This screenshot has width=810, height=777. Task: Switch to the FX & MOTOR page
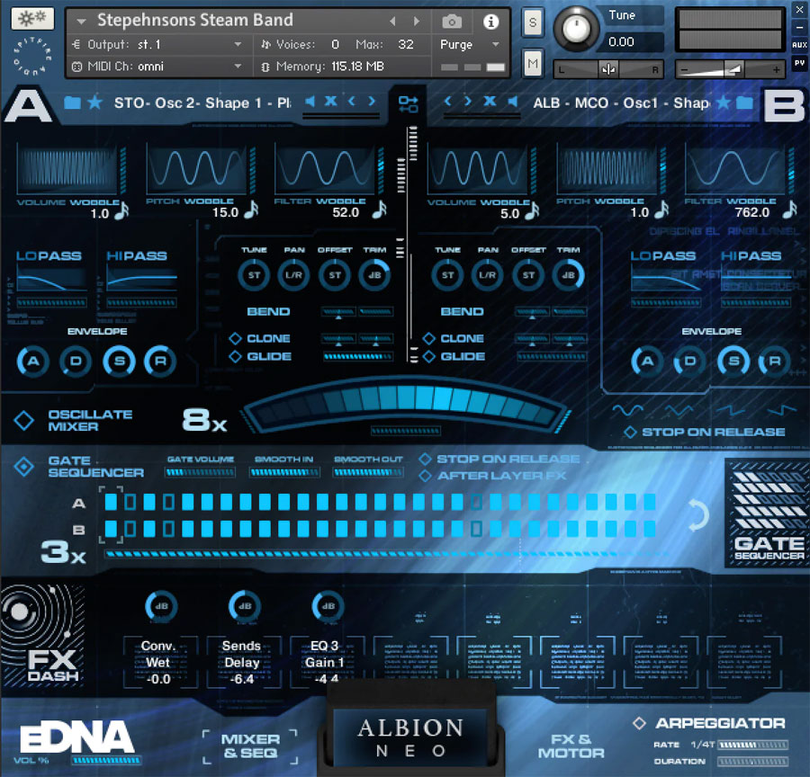(570, 746)
